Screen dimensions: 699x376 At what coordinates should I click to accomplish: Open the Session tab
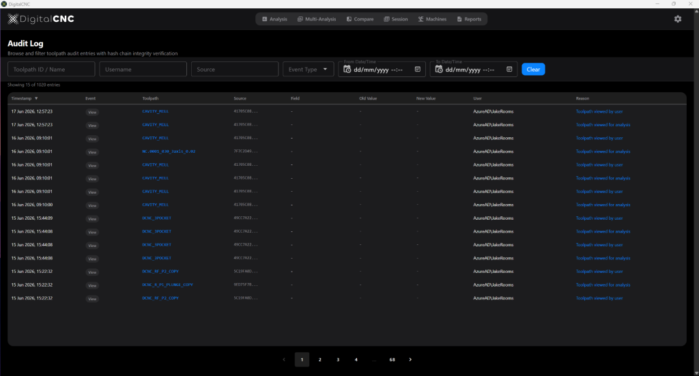click(396, 19)
